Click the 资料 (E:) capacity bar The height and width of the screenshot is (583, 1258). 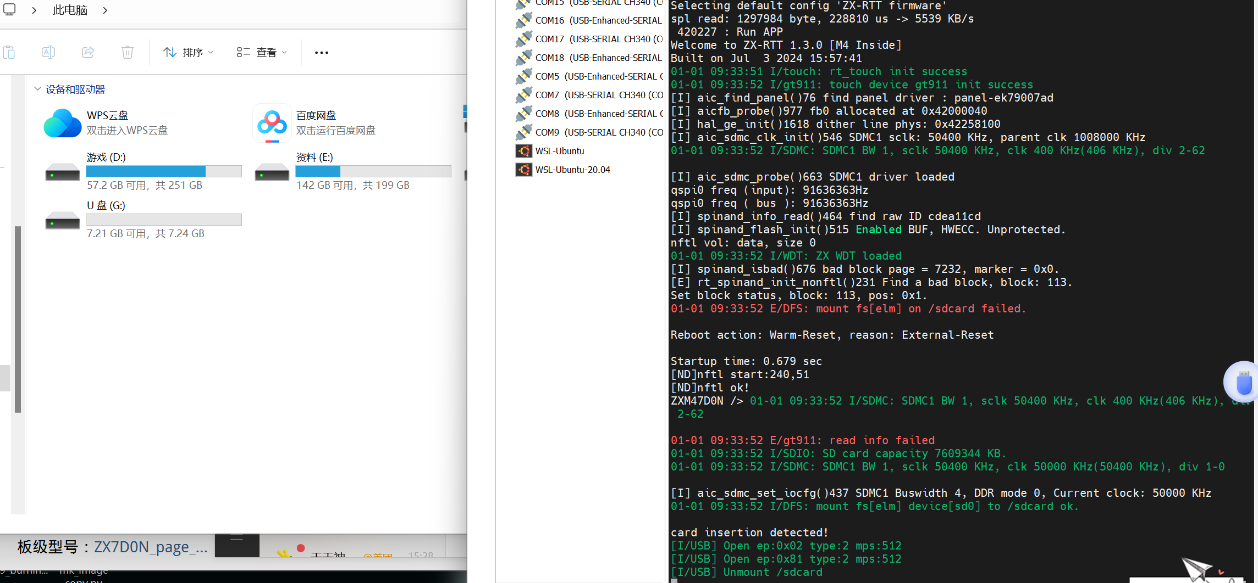tap(373, 171)
